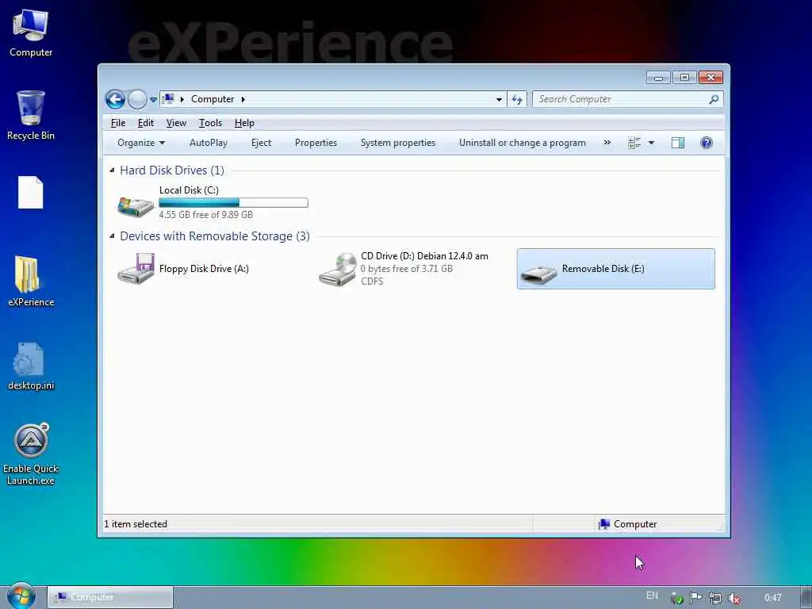This screenshot has width=812, height=609.
Task: Select Enable Quick Launch.exe icon
Action: [x=31, y=454]
